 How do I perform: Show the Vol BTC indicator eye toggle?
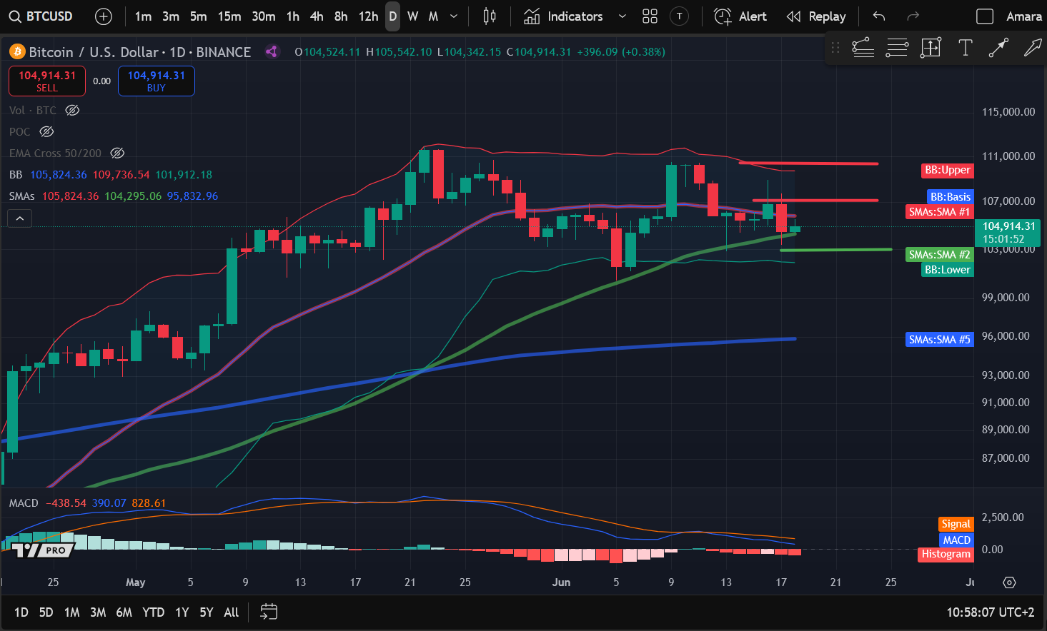click(x=72, y=110)
